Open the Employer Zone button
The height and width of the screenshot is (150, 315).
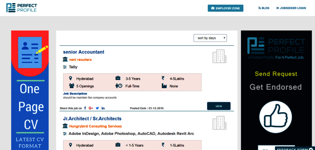225,8
